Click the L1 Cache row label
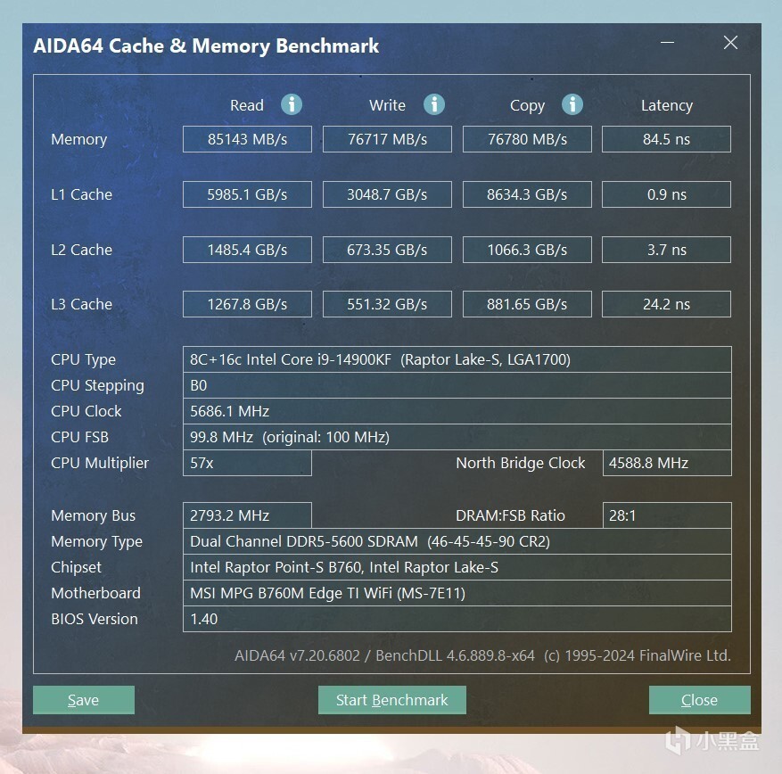The width and height of the screenshot is (782, 774). 81,194
